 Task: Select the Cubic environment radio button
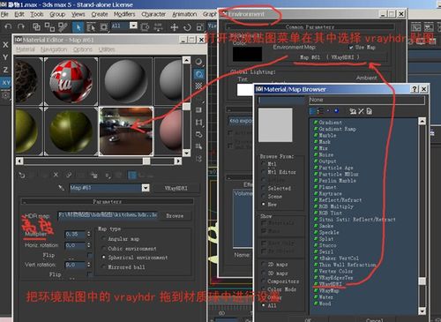(103, 248)
